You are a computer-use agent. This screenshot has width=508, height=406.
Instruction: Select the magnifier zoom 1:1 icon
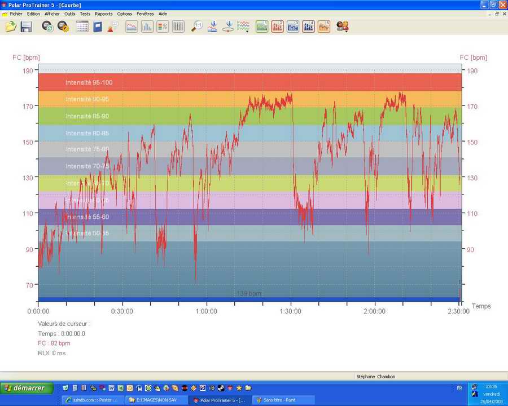(196, 26)
